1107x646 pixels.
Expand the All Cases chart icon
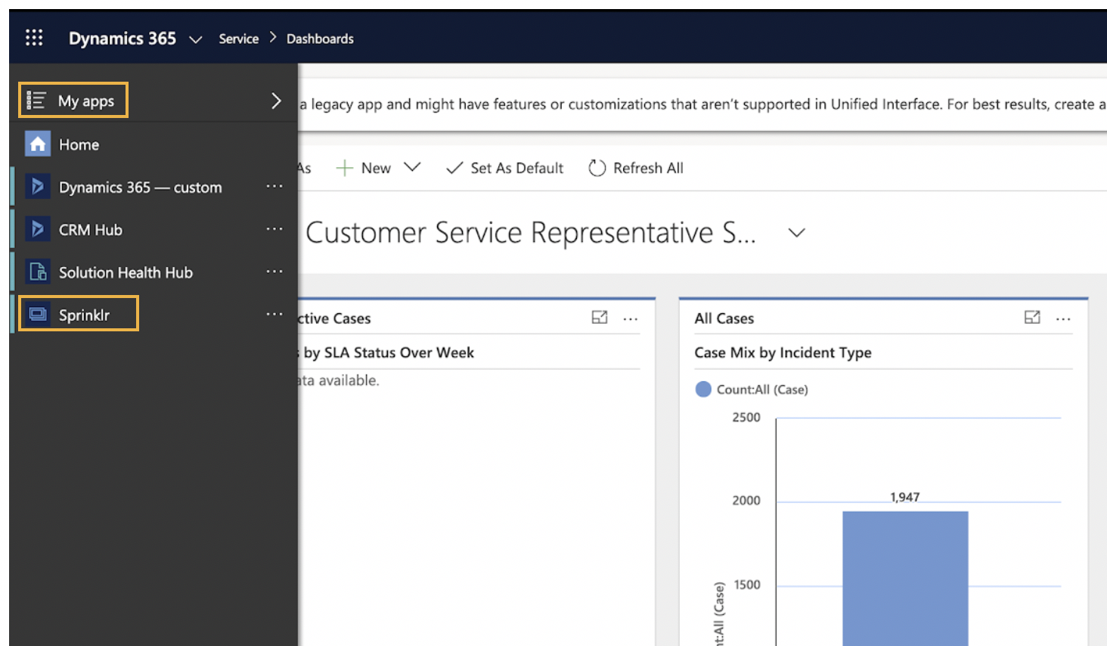tap(1032, 318)
